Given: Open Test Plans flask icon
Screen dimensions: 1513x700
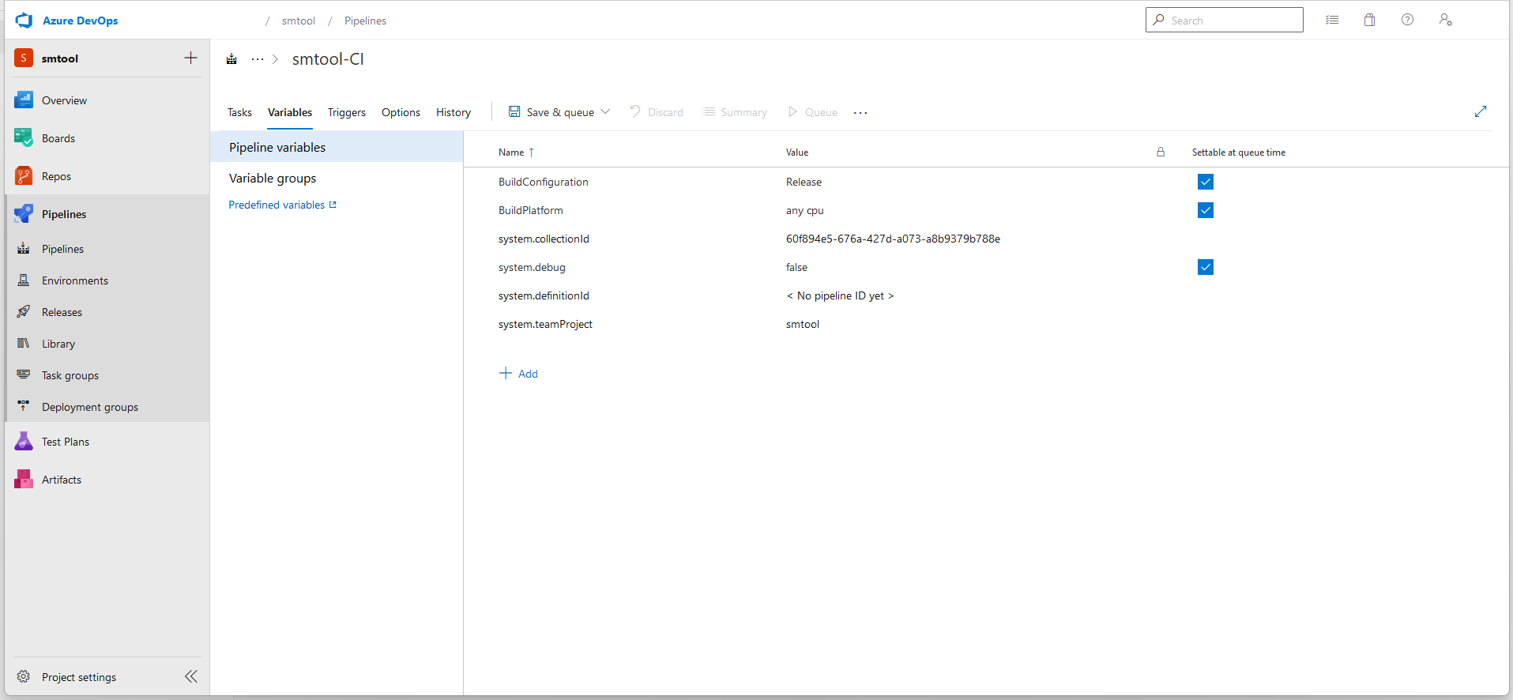Looking at the screenshot, I should [24, 442].
